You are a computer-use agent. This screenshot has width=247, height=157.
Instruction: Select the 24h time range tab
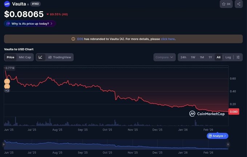(x=183, y=57)
